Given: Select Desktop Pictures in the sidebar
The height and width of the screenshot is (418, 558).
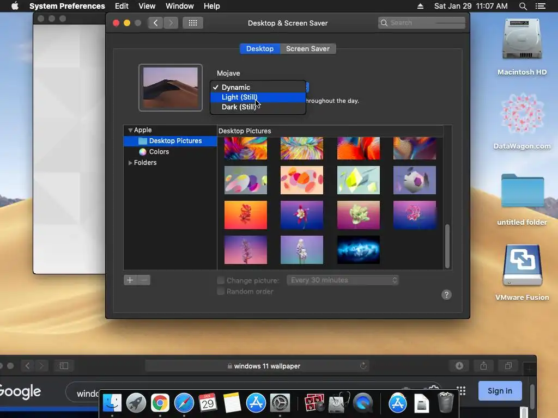Looking at the screenshot, I should 170,141.
